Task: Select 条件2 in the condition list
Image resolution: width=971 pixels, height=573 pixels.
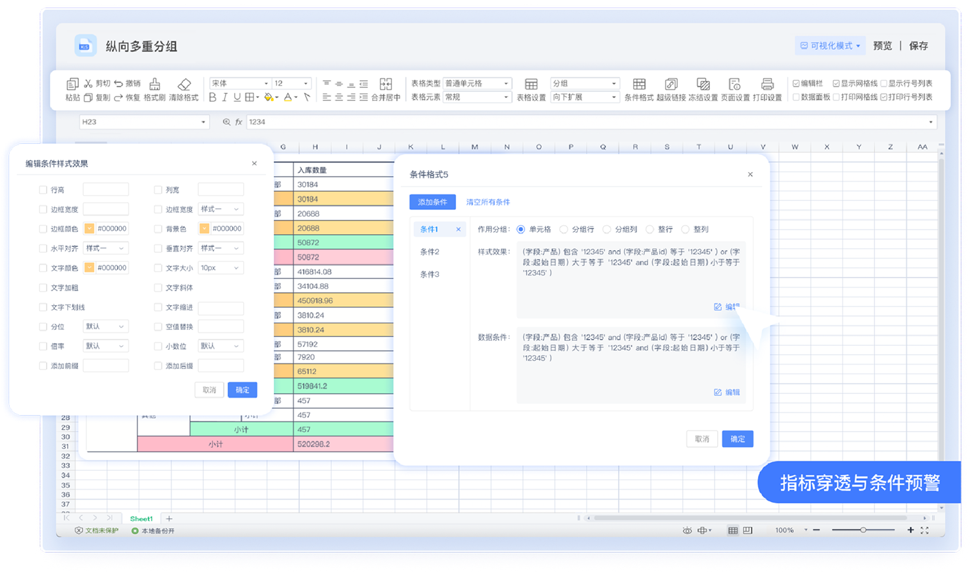Action: pyautogui.click(x=430, y=252)
